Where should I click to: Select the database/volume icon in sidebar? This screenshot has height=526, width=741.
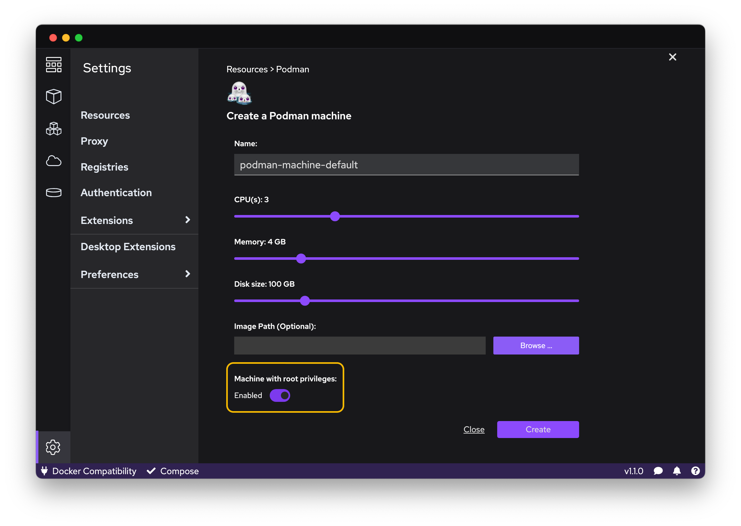pyautogui.click(x=54, y=192)
